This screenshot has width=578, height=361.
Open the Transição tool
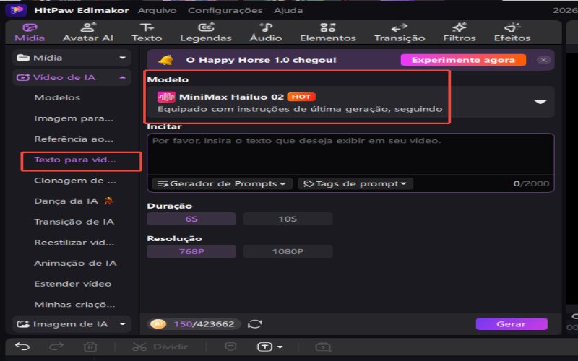400,32
